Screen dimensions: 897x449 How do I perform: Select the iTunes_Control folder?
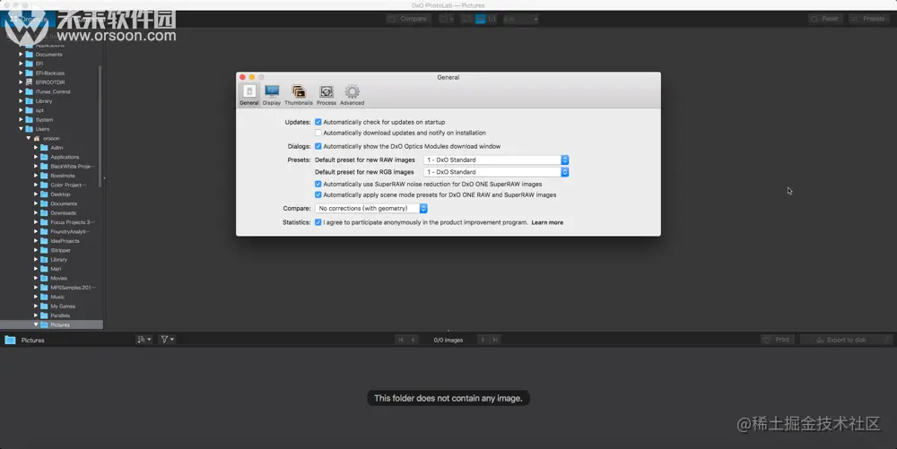click(53, 91)
